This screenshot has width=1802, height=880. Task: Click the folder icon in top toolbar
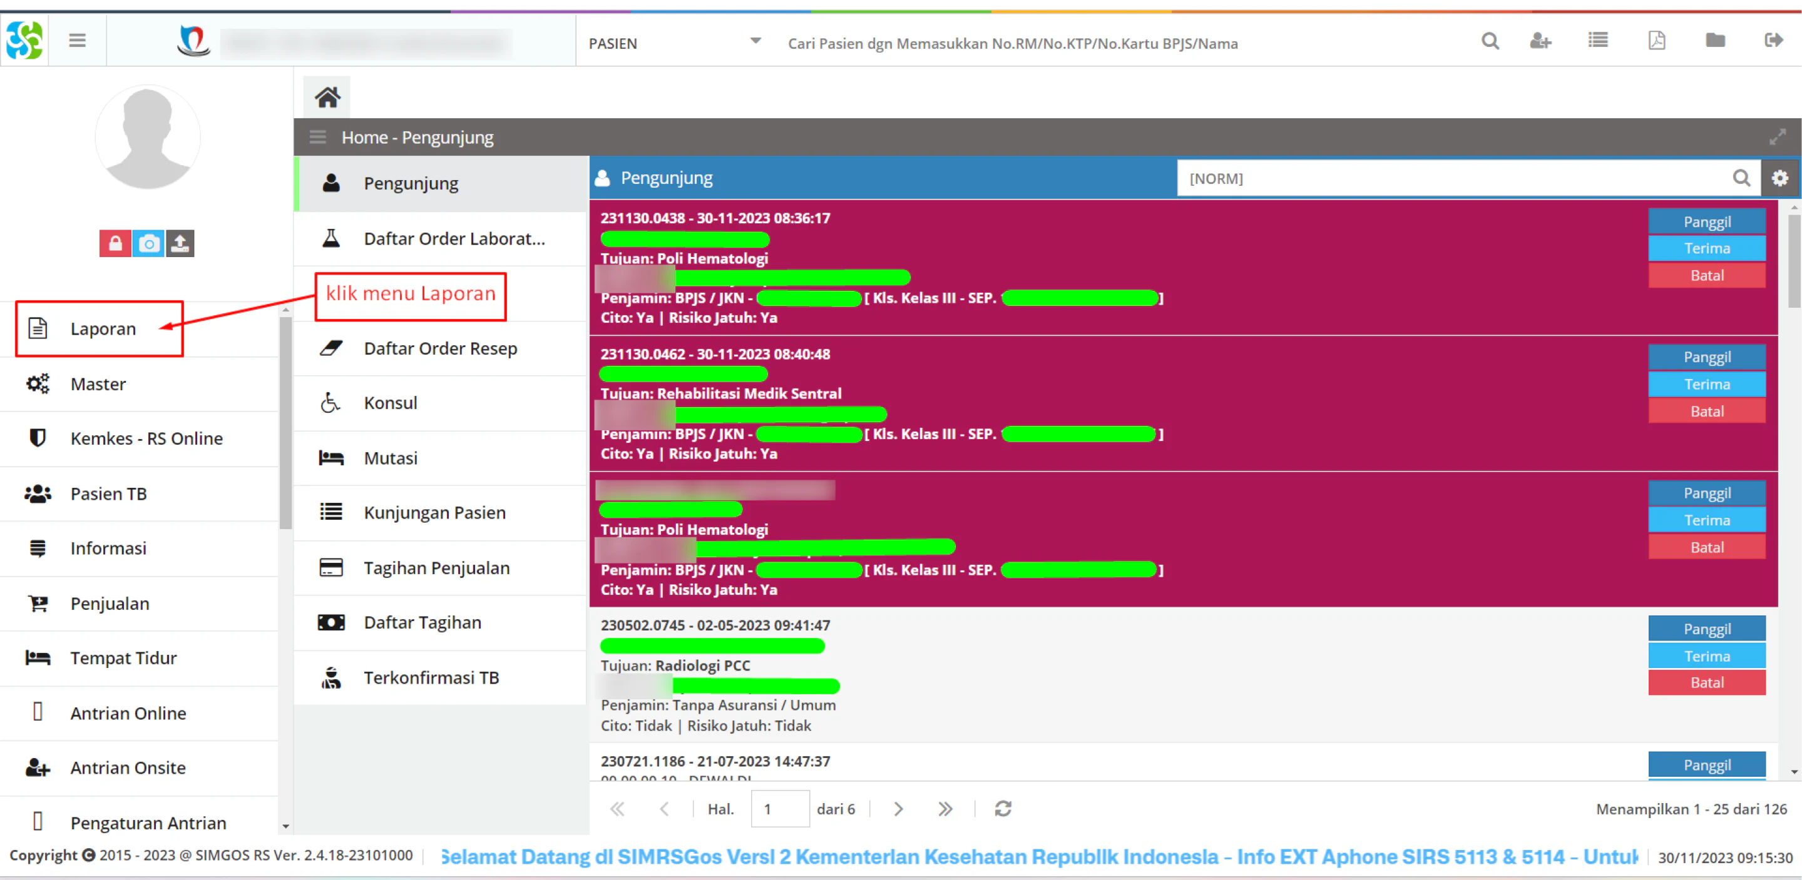pyautogui.click(x=1714, y=41)
